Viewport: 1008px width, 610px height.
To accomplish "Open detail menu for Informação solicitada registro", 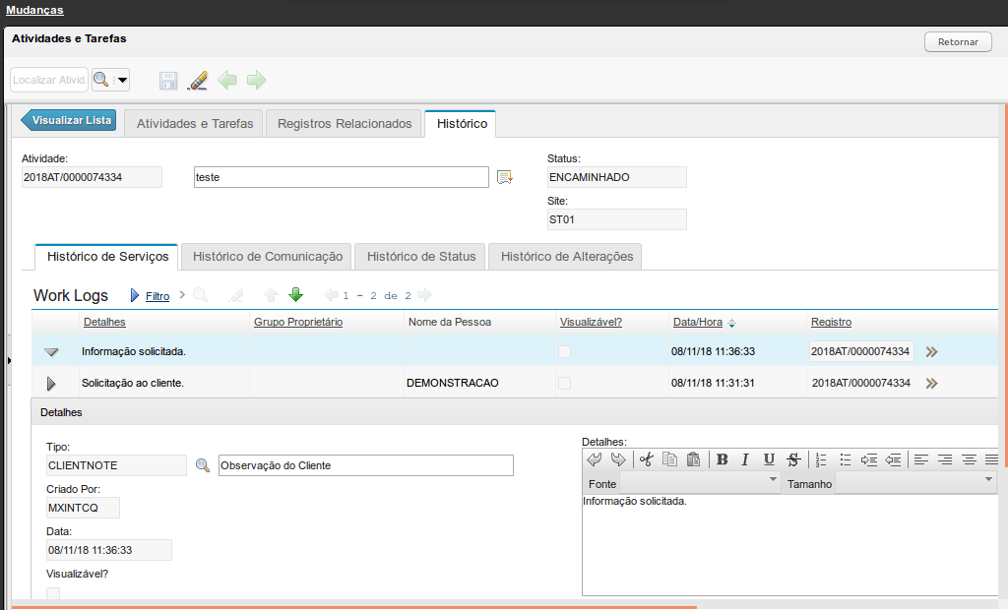I will 931,351.
